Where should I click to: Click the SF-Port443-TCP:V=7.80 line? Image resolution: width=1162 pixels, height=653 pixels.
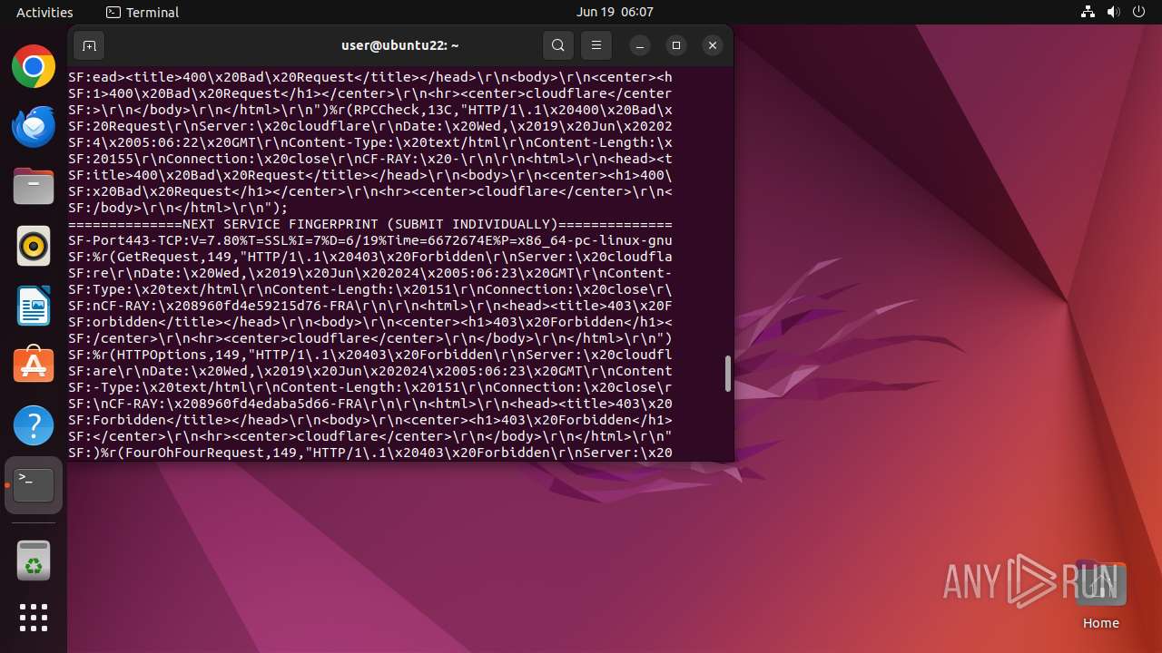point(370,240)
